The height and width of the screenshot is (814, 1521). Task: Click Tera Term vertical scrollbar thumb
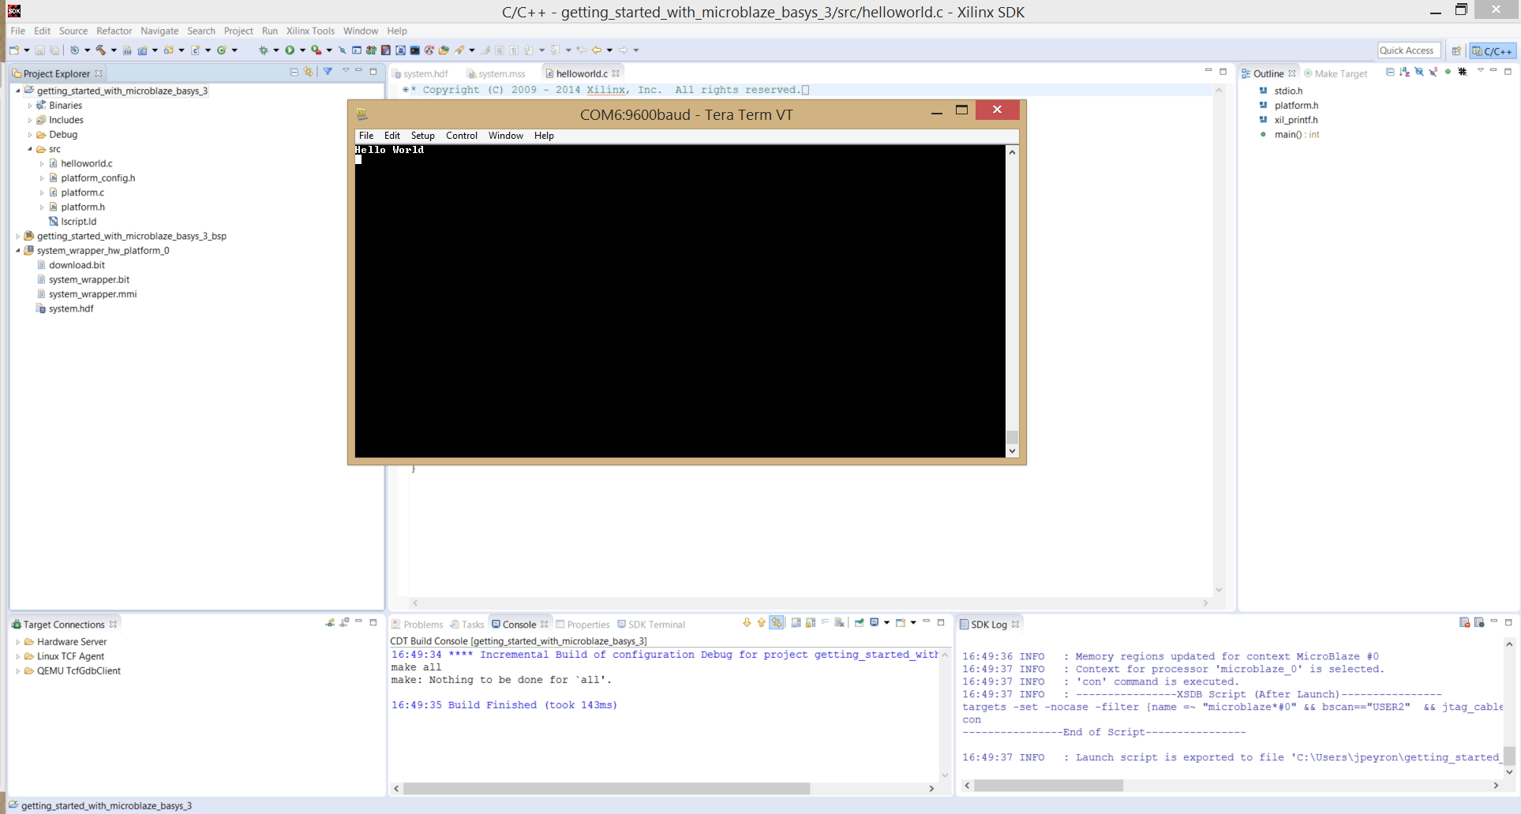coord(1012,436)
